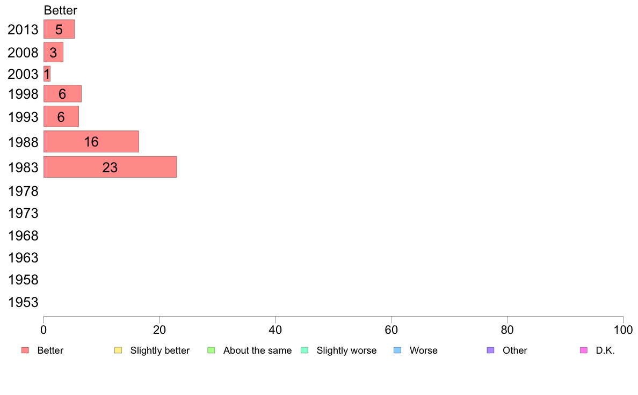
Task: Select the 1988 bar showing 16
Action: click(x=91, y=142)
